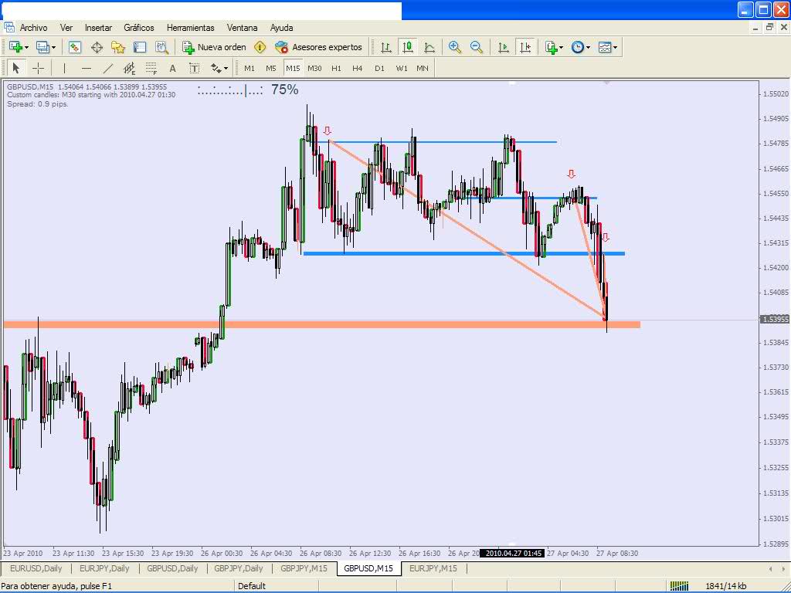The height and width of the screenshot is (593, 791).
Task: Expand the arrows objects dropdown
Action: click(x=226, y=68)
